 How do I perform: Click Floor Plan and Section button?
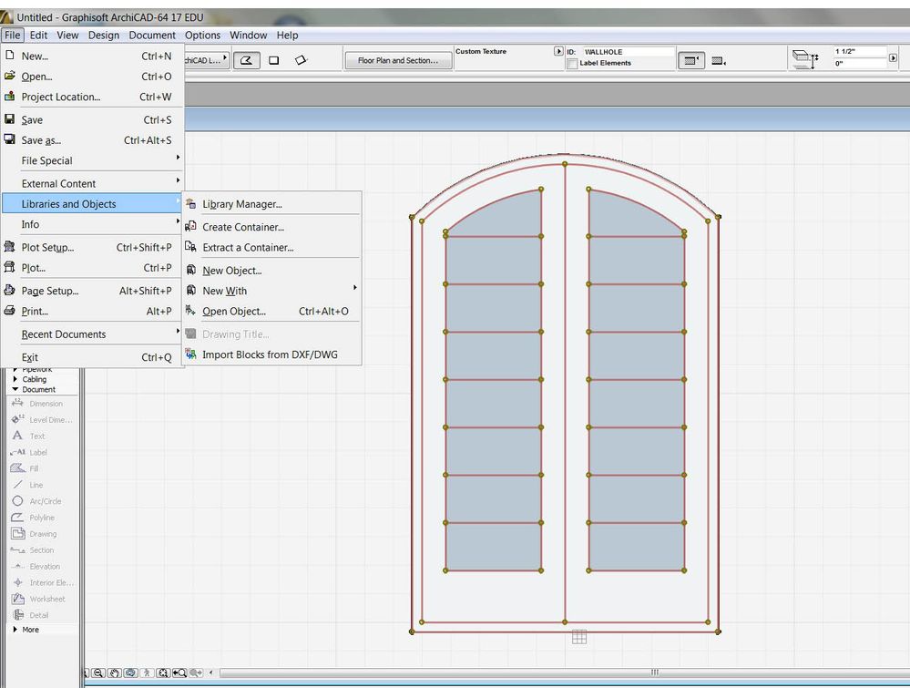[397, 60]
